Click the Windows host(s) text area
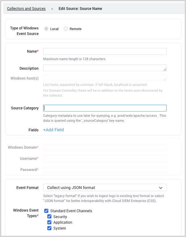Image resolution: width=186 pixels, height=237 pixels. coord(105,78)
